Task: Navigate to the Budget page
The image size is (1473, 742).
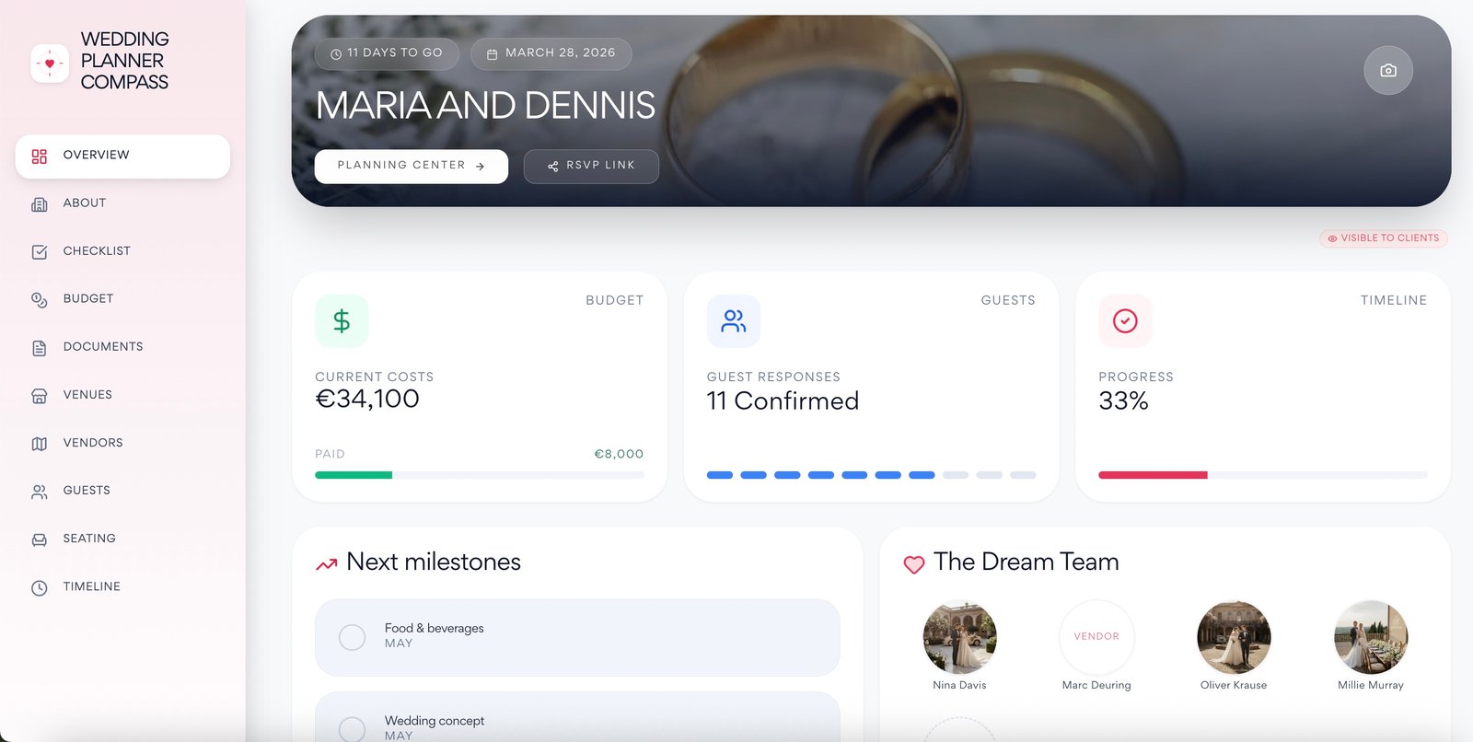Action: pyautogui.click(x=122, y=299)
